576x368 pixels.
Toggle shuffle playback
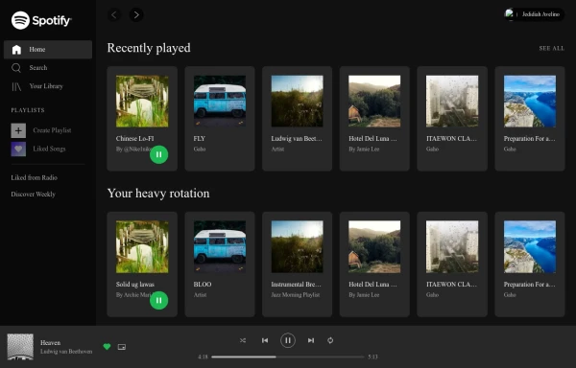[243, 340]
